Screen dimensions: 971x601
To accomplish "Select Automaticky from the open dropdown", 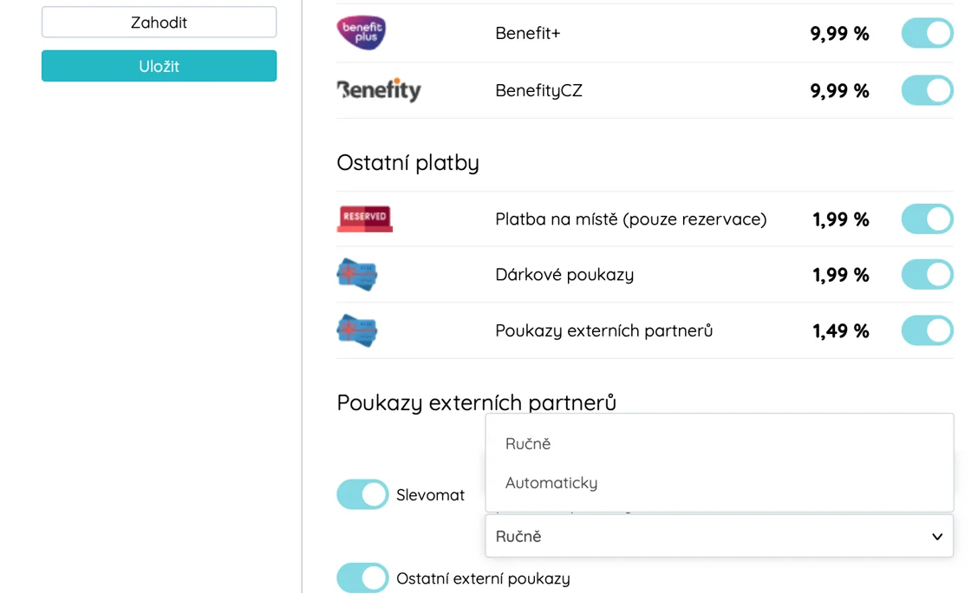I will point(552,483).
